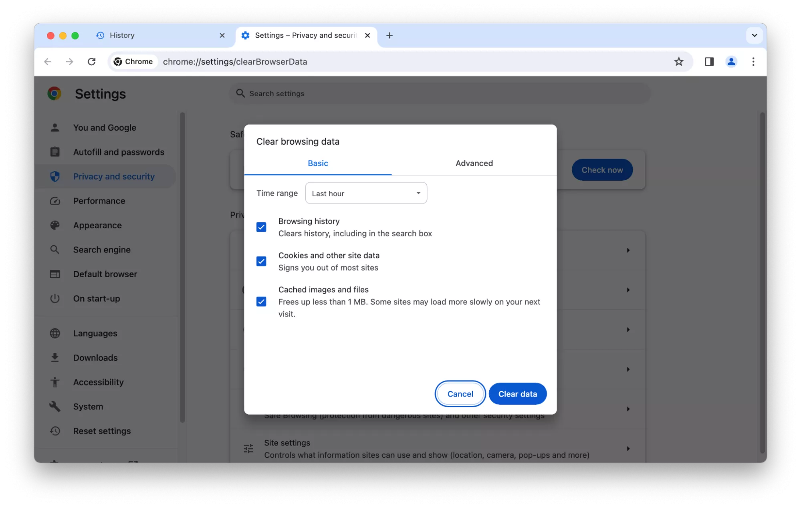Open Performance settings in the sidebar
This screenshot has height=508, width=801.
(105, 201)
